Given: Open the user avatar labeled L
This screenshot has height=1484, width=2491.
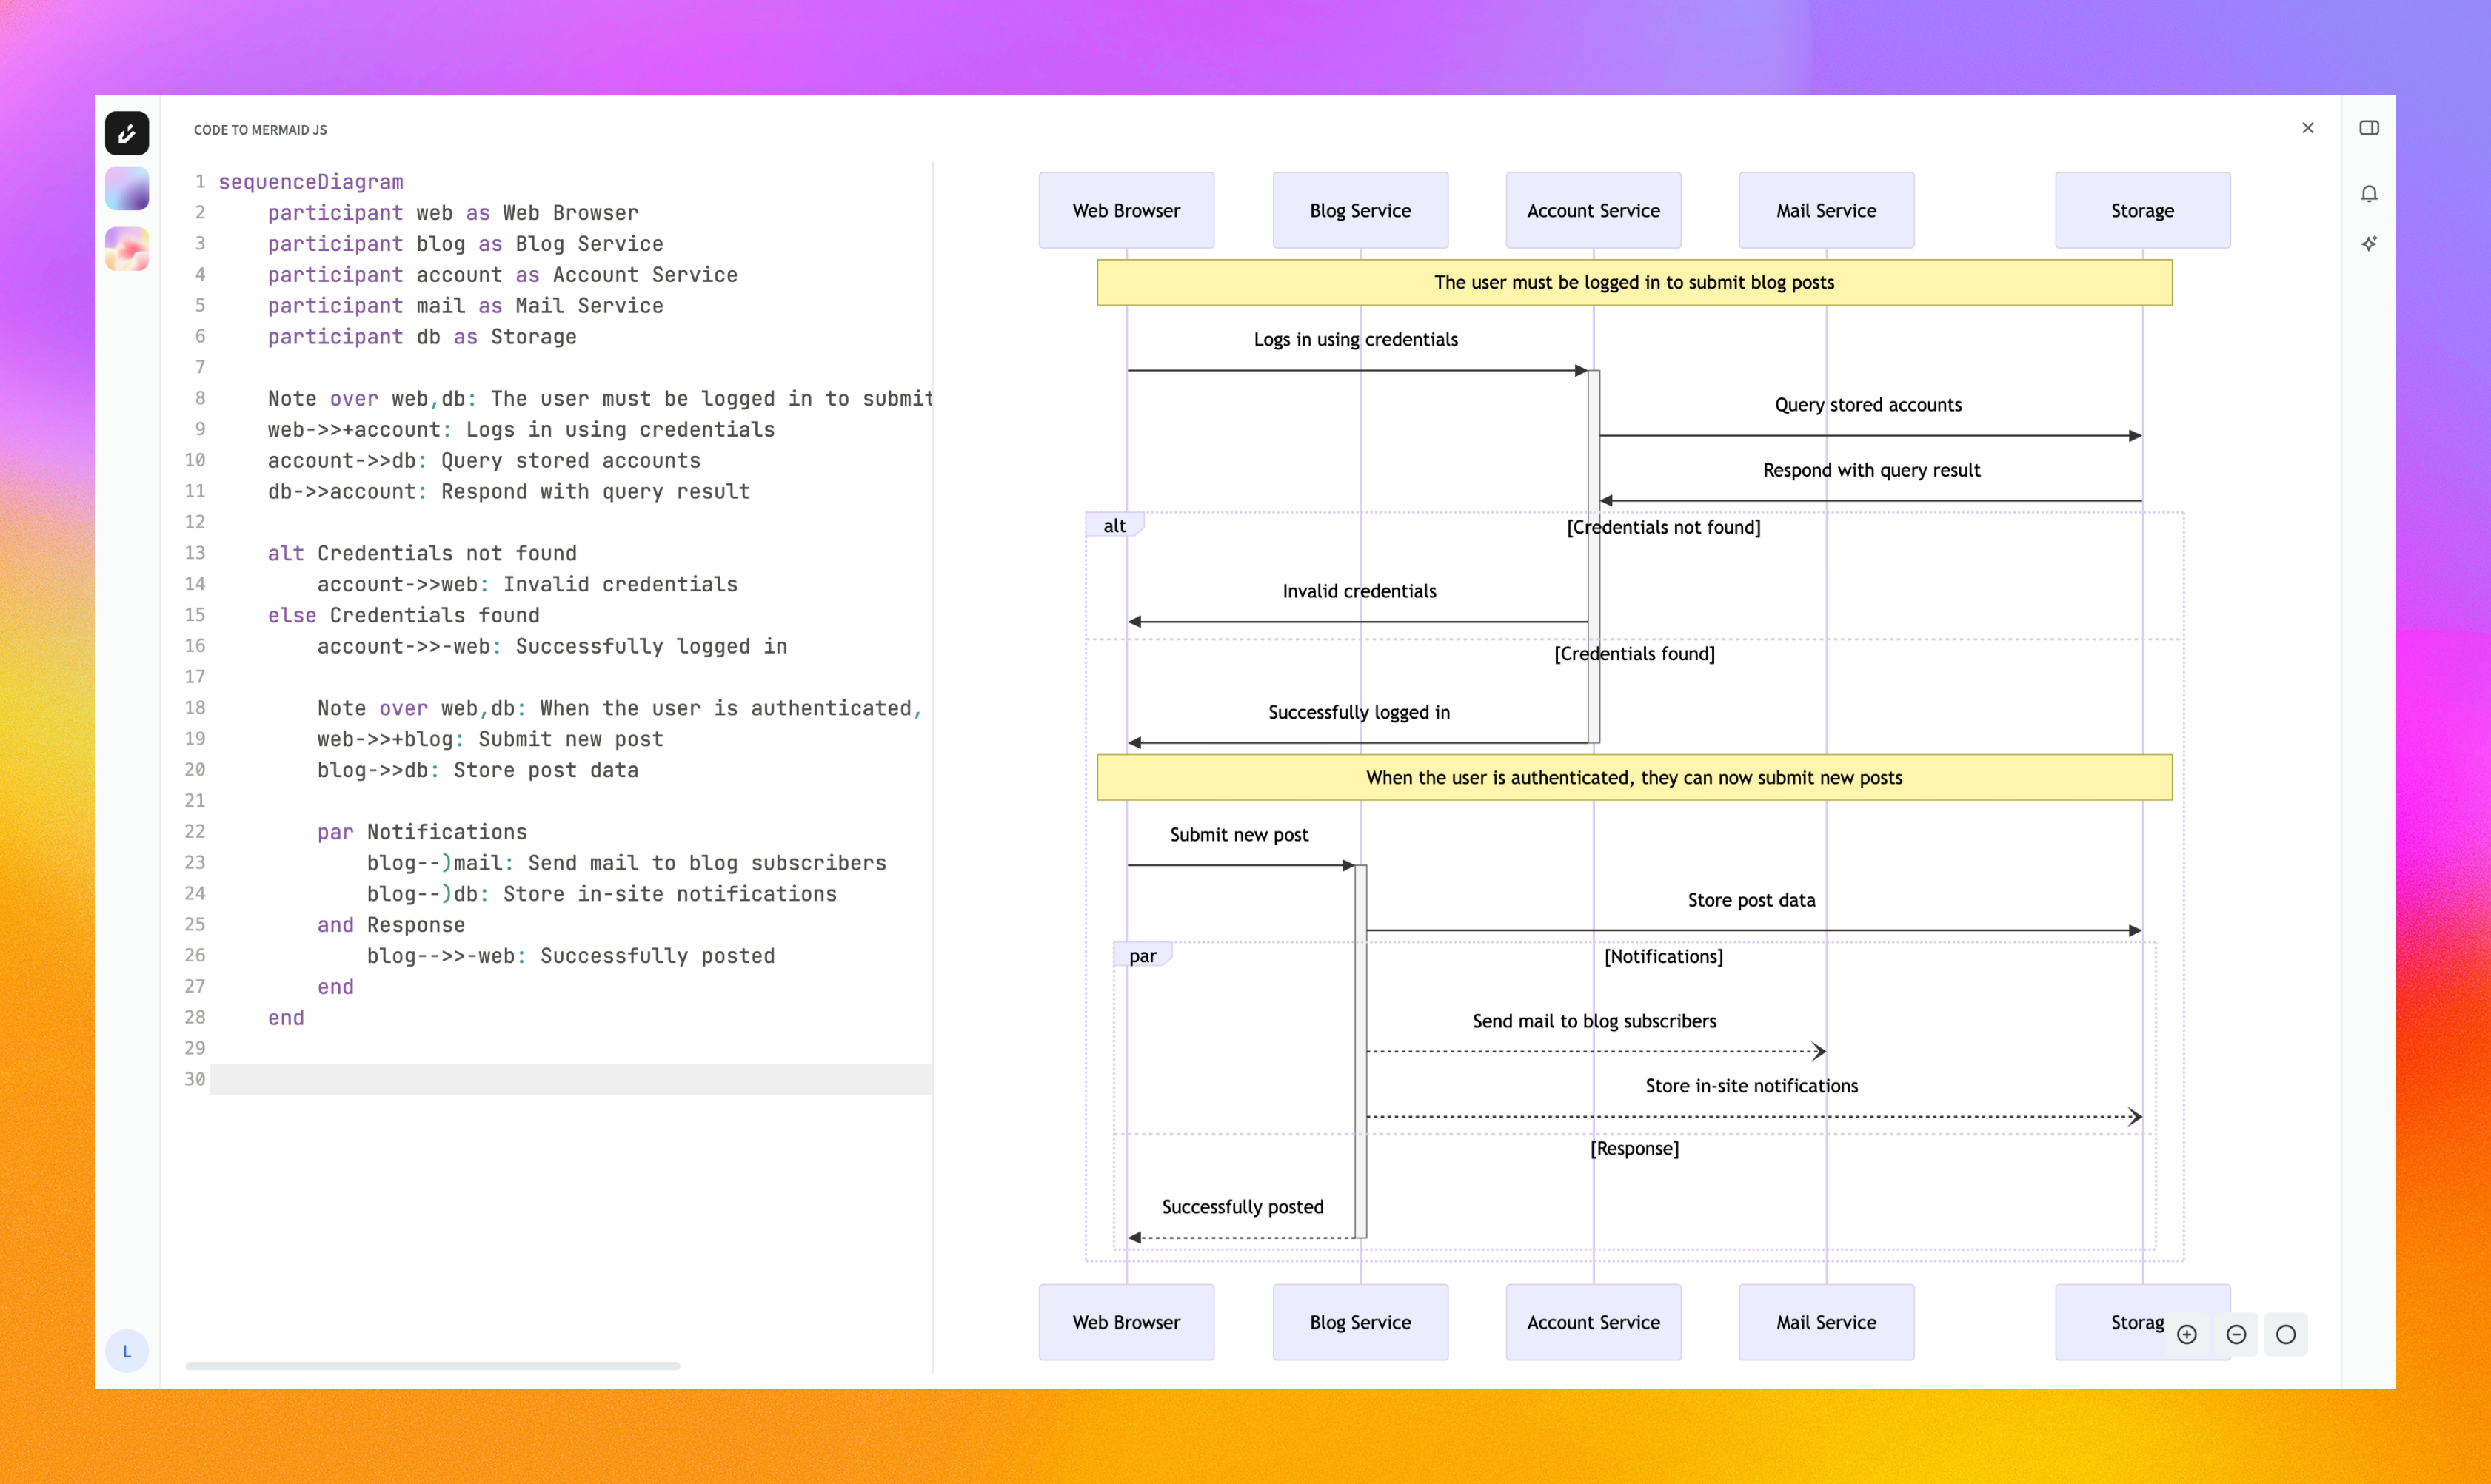Looking at the screenshot, I should pos(127,1351).
